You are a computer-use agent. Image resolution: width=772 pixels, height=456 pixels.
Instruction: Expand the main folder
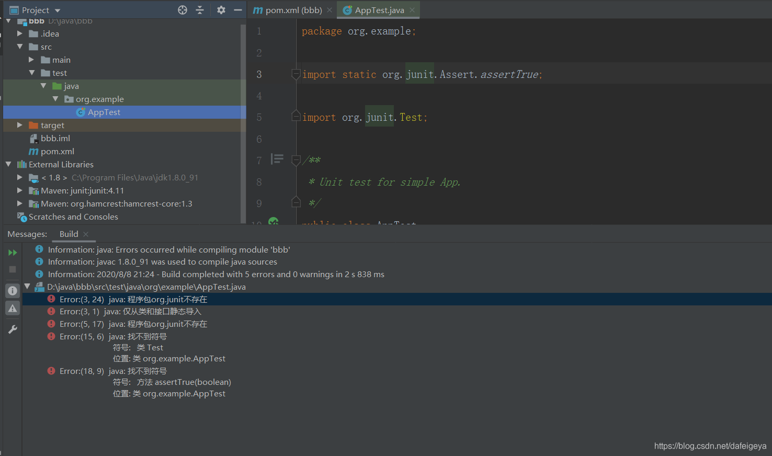click(x=31, y=60)
